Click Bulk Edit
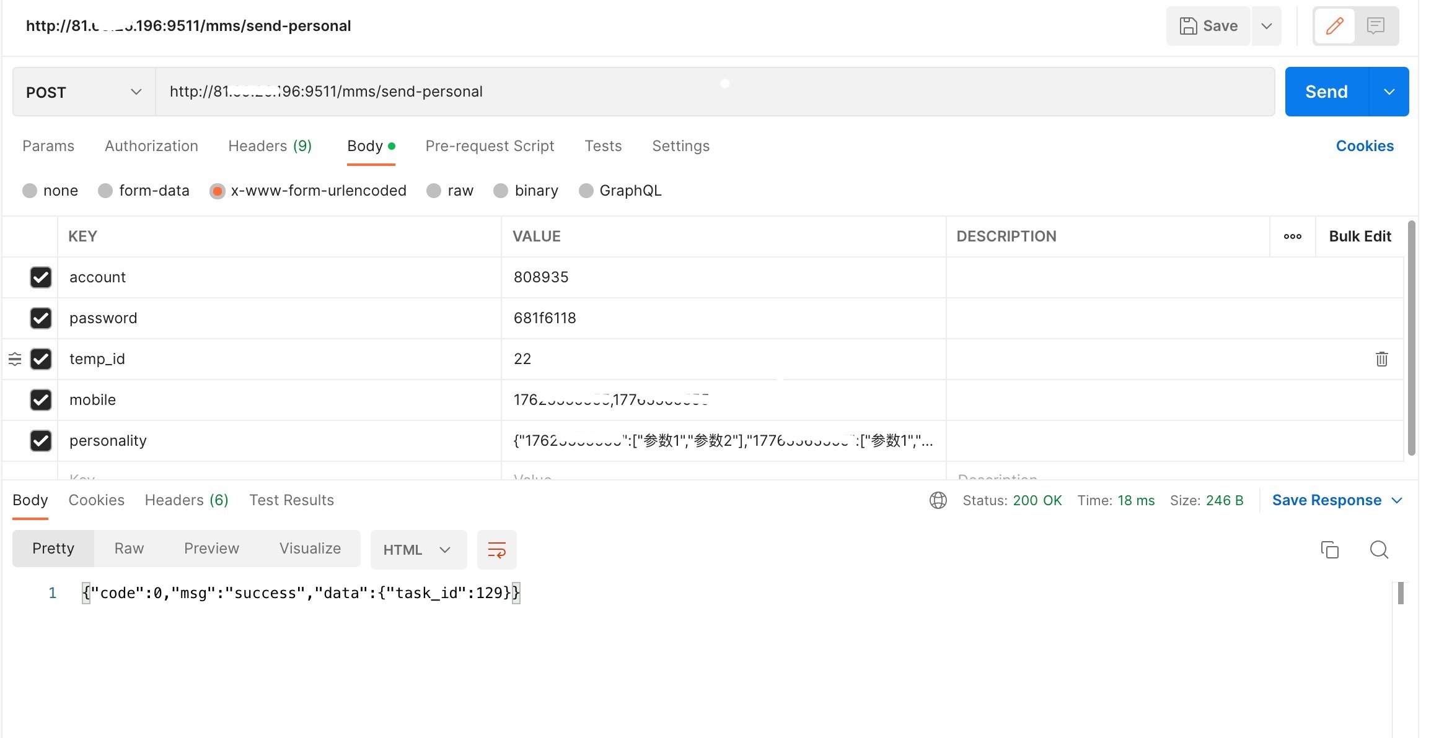The width and height of the screenshot is (1439, 738). [1360, 237]
